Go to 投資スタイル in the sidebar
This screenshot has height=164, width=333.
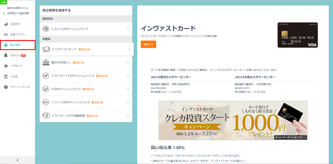17,35
